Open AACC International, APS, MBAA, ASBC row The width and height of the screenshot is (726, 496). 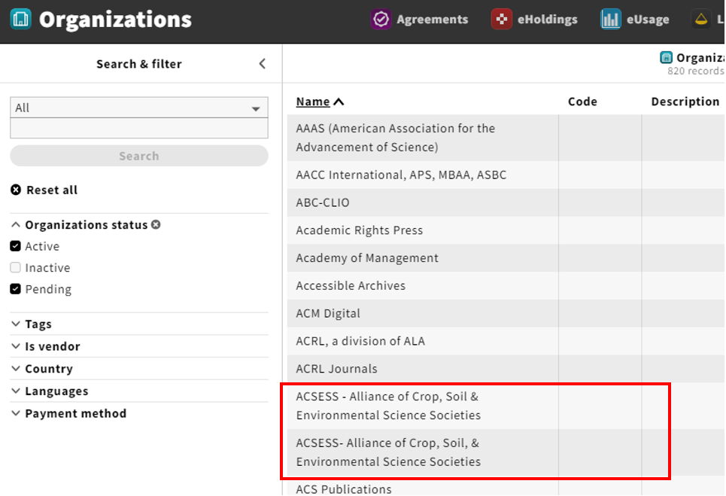pos(506,175)
